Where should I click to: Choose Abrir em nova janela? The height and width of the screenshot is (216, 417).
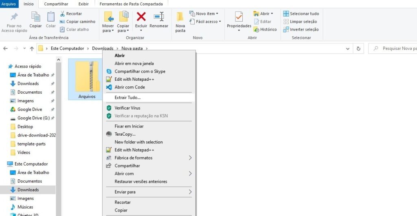click(x=149, y=63)
